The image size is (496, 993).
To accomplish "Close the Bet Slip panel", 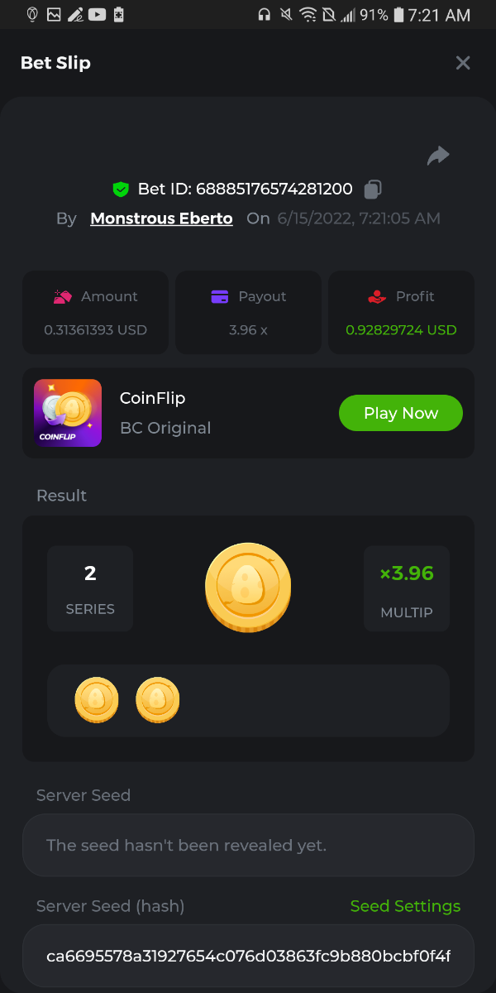I will pos(463,63).
